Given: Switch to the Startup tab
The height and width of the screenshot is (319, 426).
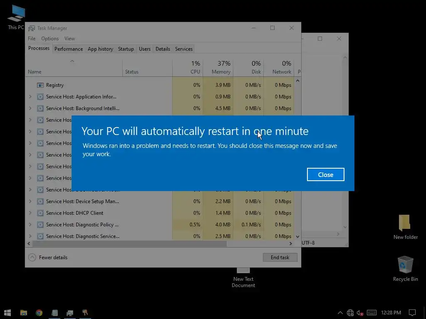Looking at the screenshot, I should coord(126,49).
